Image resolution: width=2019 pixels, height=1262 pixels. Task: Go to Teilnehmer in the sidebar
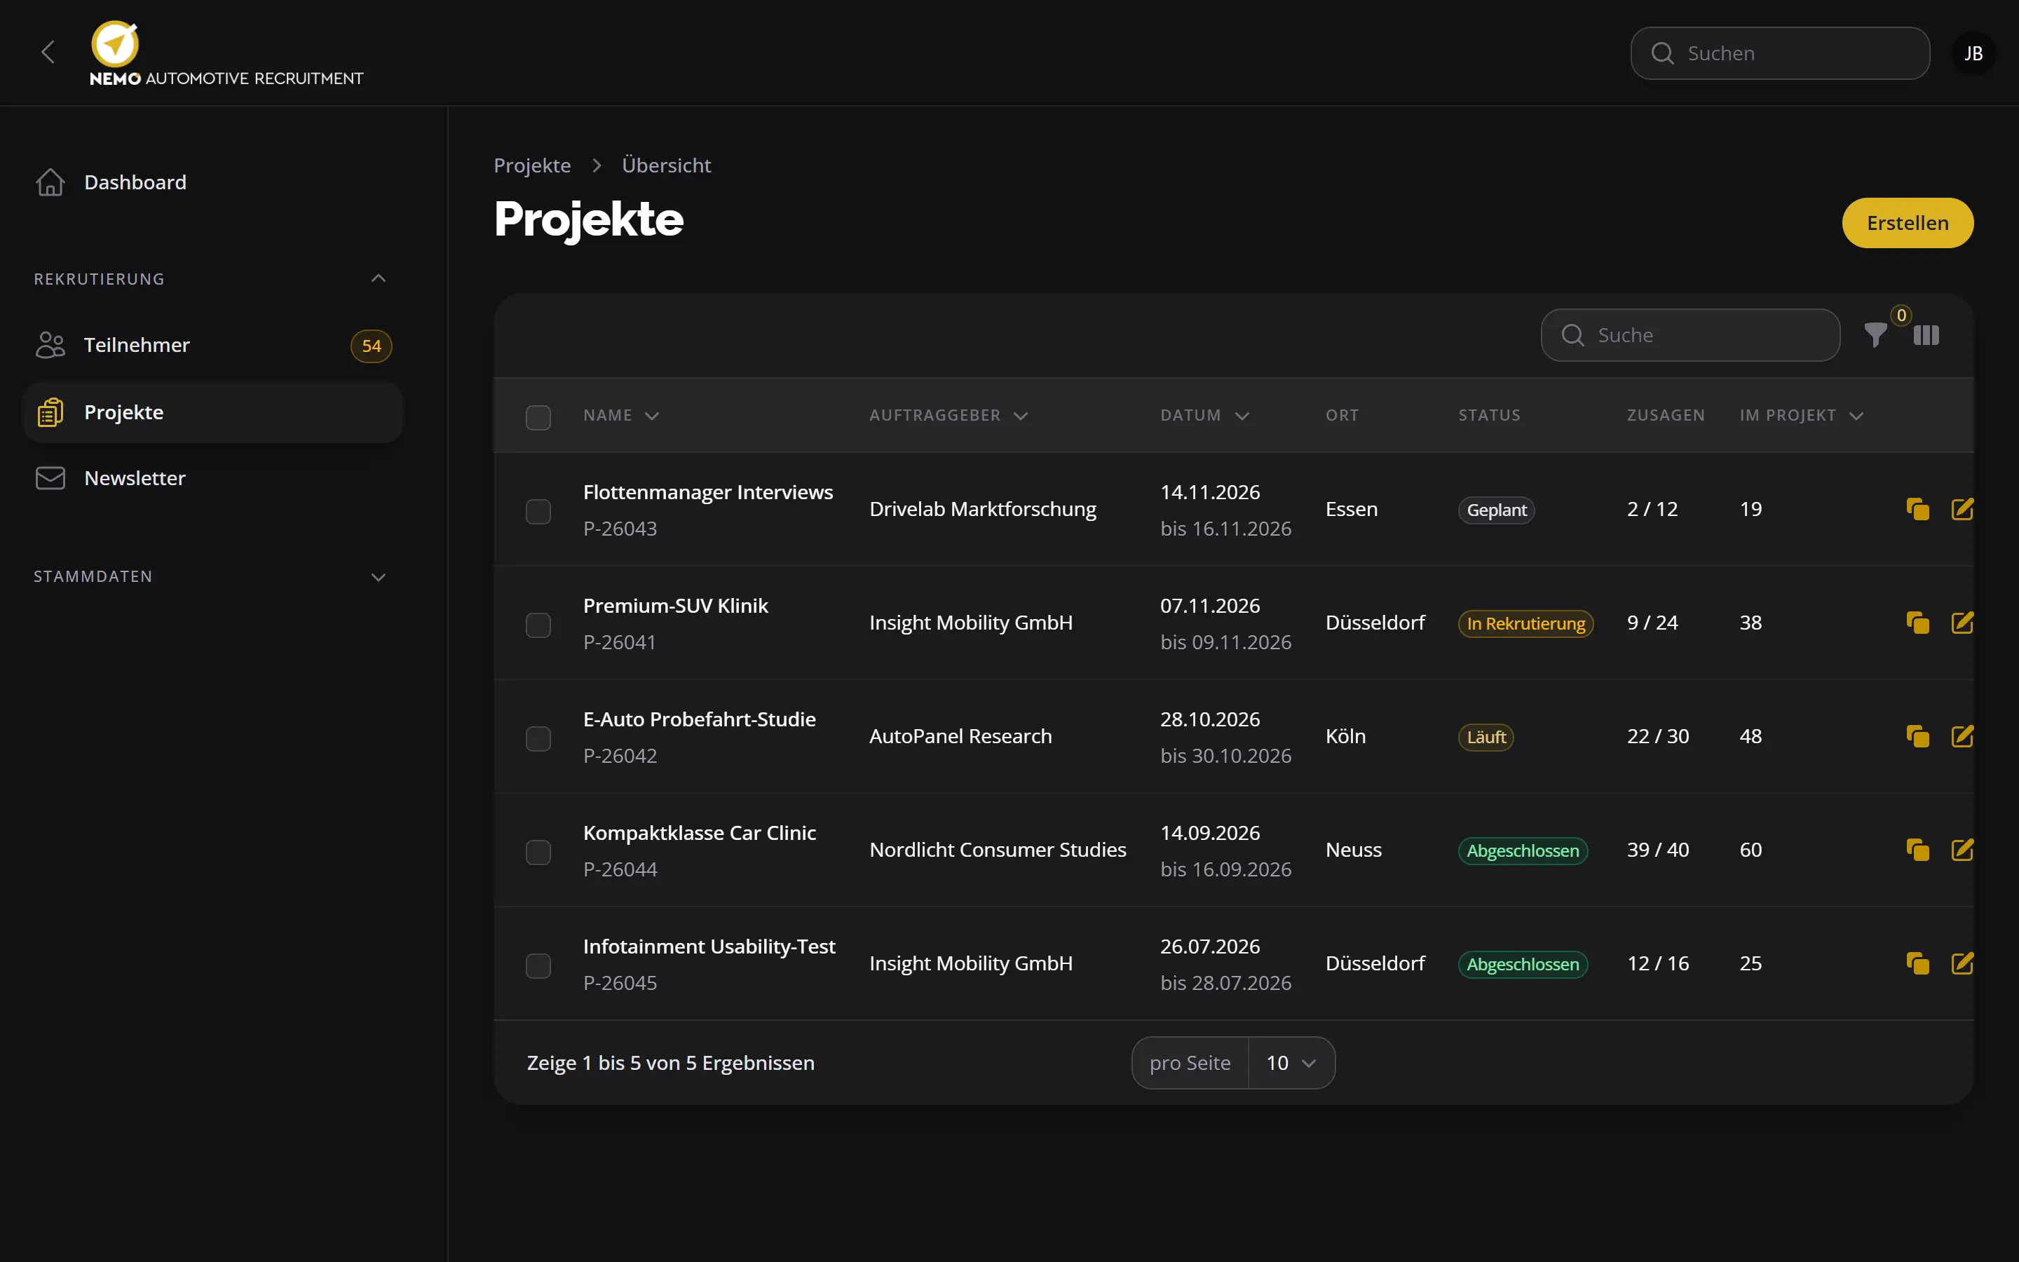[214, 345]
